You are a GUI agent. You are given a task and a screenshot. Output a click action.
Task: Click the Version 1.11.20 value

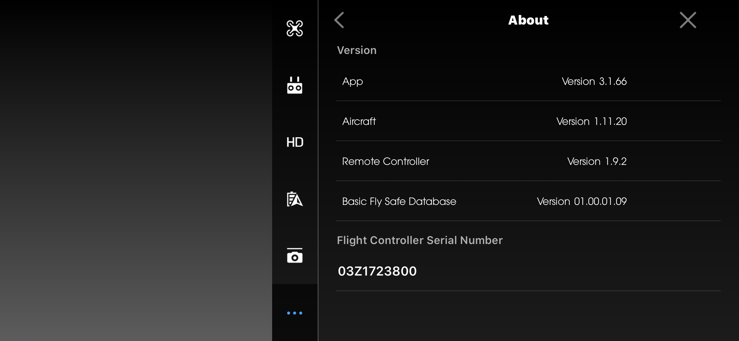tap(591, 121)
